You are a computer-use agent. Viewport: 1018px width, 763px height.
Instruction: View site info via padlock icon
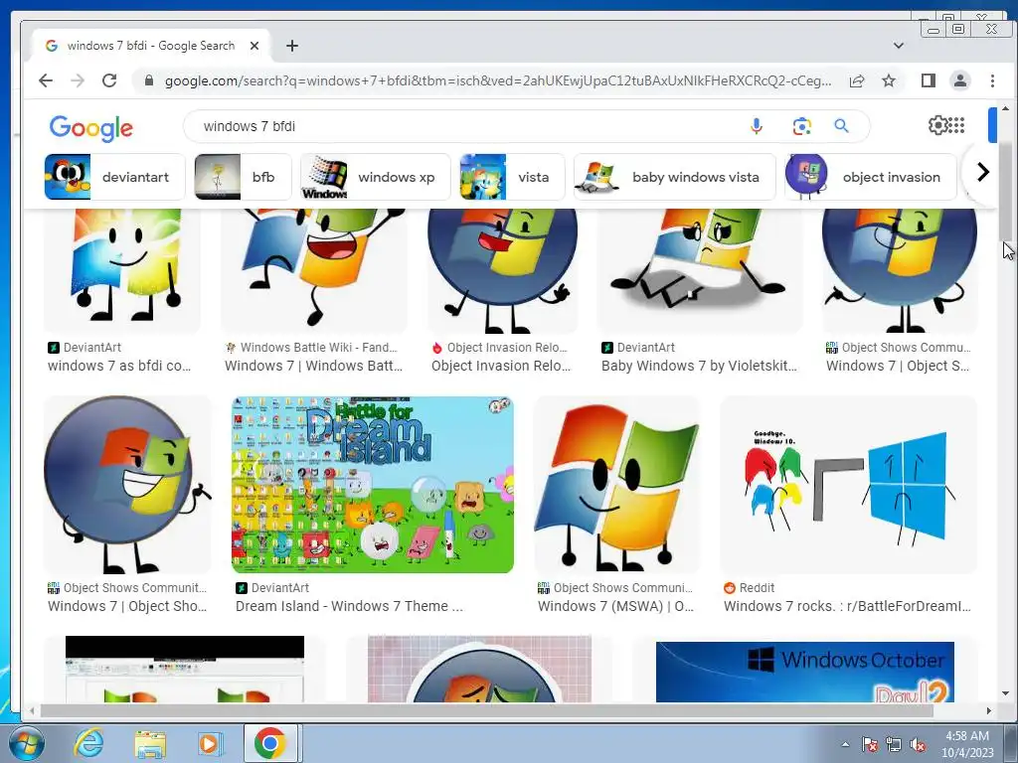pyautogui.click(x=149, y=80)
